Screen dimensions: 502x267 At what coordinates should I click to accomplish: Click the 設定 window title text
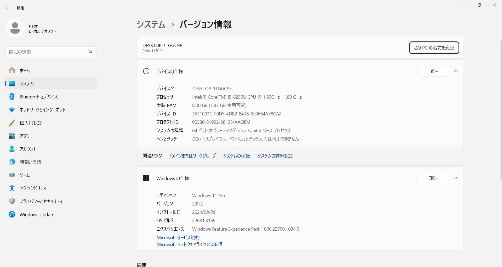tap(20, 8)
